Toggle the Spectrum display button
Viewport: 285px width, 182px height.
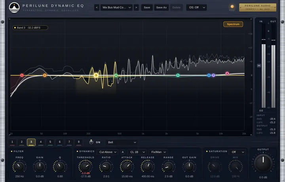click(233, 24)
